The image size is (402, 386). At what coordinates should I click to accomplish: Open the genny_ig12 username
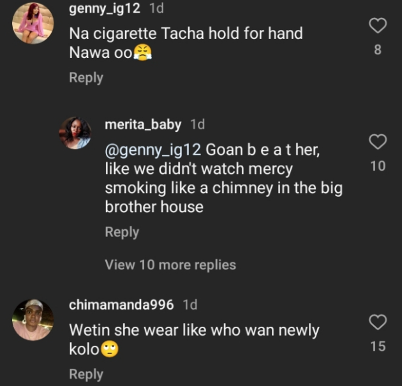[105, 8]
